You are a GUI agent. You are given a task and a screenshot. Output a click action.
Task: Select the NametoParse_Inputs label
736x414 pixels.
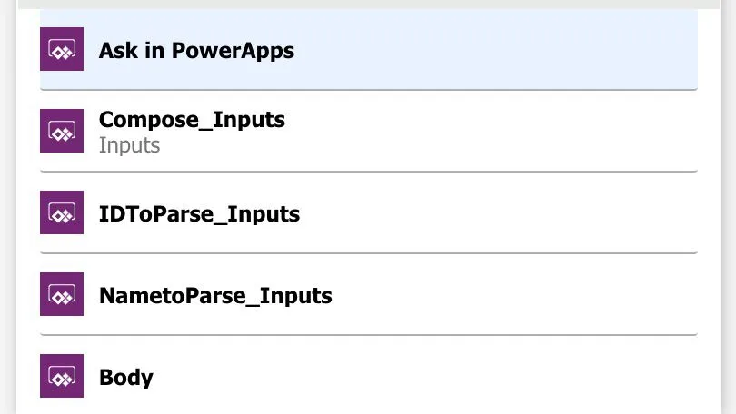215,296
